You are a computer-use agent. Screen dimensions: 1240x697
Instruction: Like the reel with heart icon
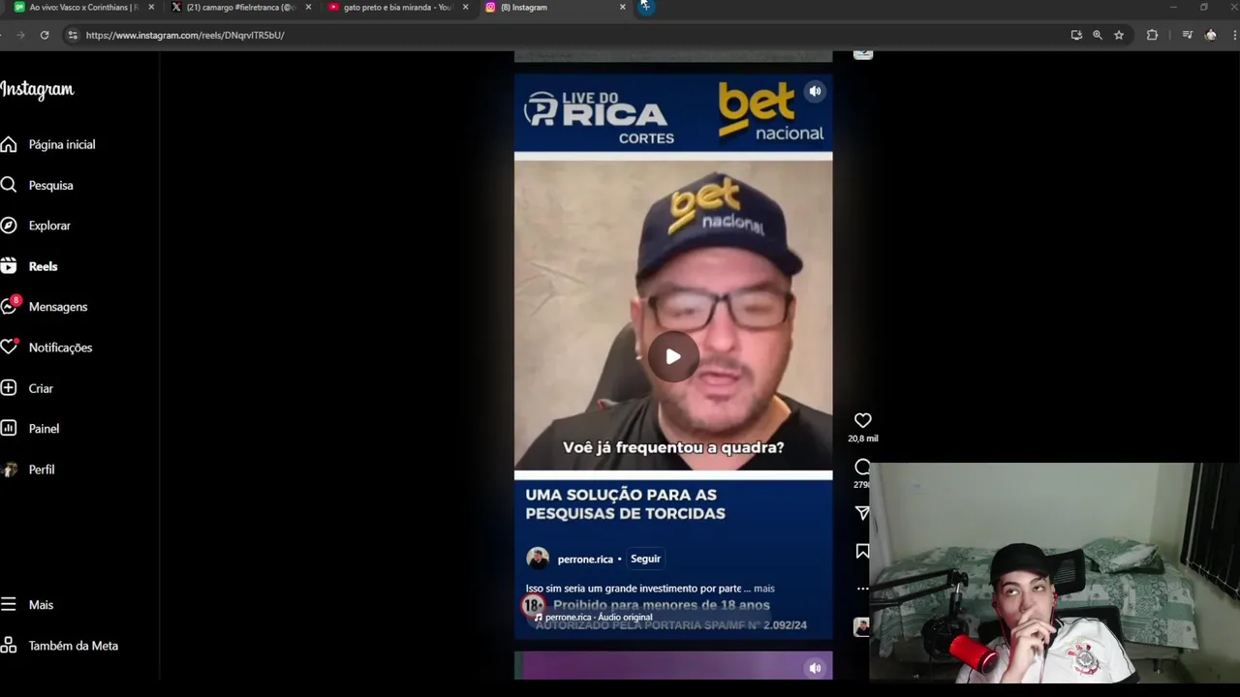coord(862,420)
